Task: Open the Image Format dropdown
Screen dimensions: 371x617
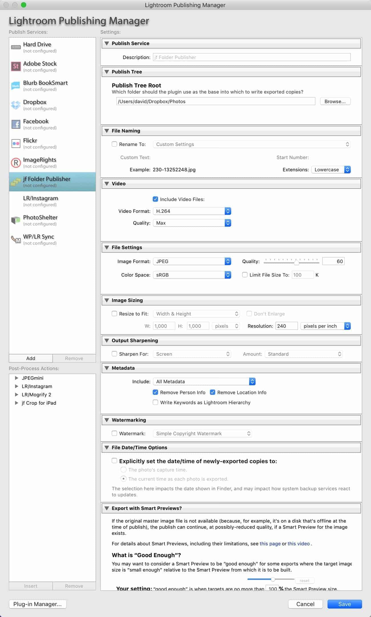Action: pyautogui.click(x=192, y=261)
